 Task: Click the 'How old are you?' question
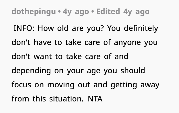pyautogui.click(x=71, y=28)
